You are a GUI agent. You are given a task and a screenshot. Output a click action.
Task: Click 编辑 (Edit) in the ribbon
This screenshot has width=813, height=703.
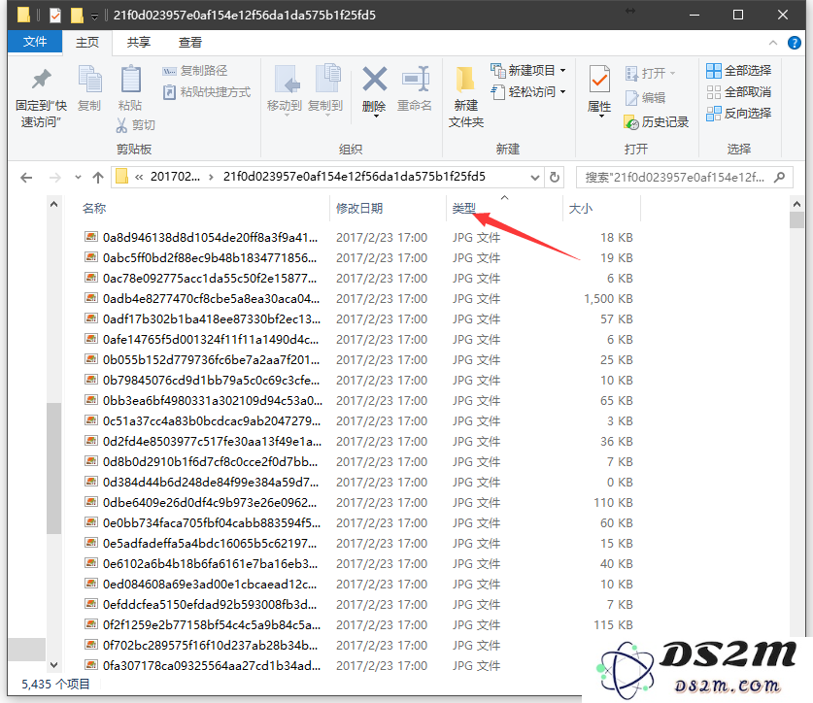tap(645, 97)
